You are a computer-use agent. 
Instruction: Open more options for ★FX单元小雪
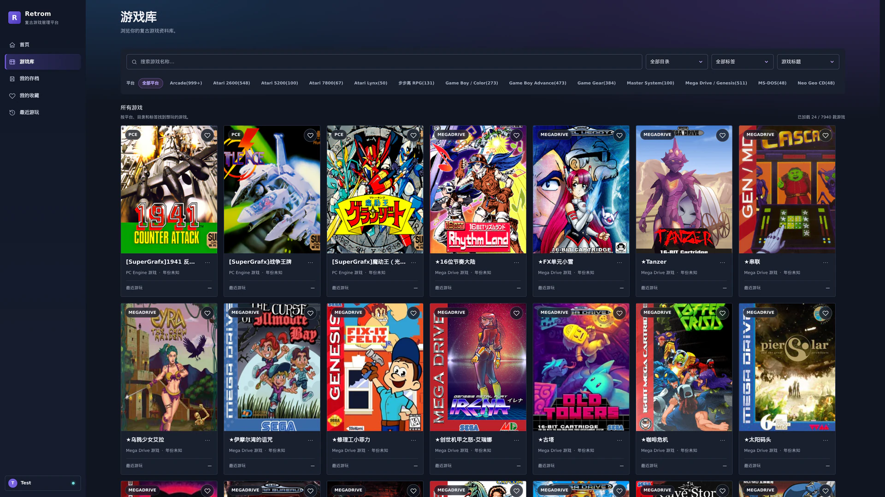click(619, 262)
